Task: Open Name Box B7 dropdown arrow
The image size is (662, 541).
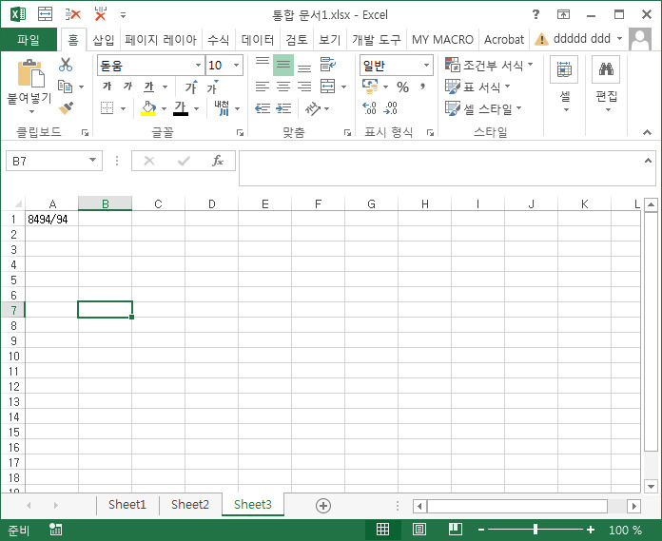Action: point(92,161)
